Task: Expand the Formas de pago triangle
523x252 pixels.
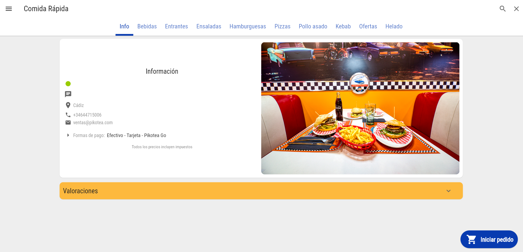Action: coord(68,135)
